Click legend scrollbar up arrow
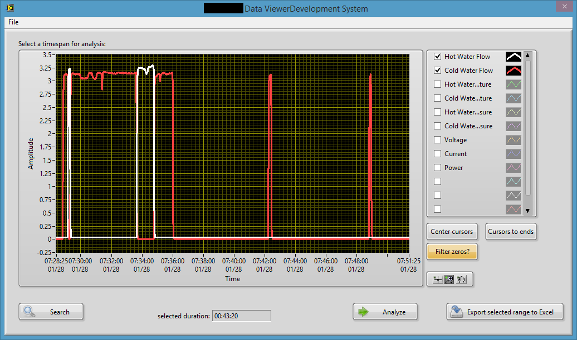Image resolution: width=577 pixels, height=340 pixels. click(x=527, y=56)
